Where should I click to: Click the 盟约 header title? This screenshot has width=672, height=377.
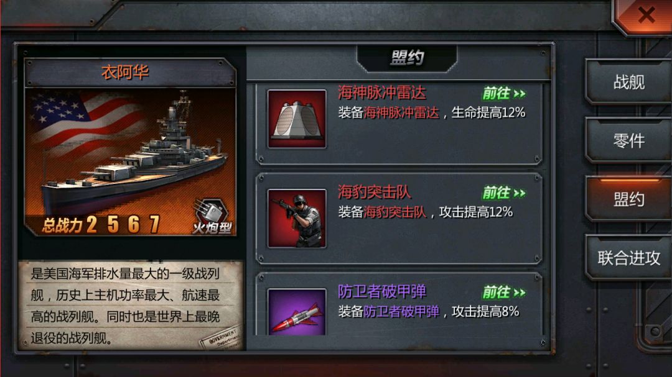coord(407,58)
